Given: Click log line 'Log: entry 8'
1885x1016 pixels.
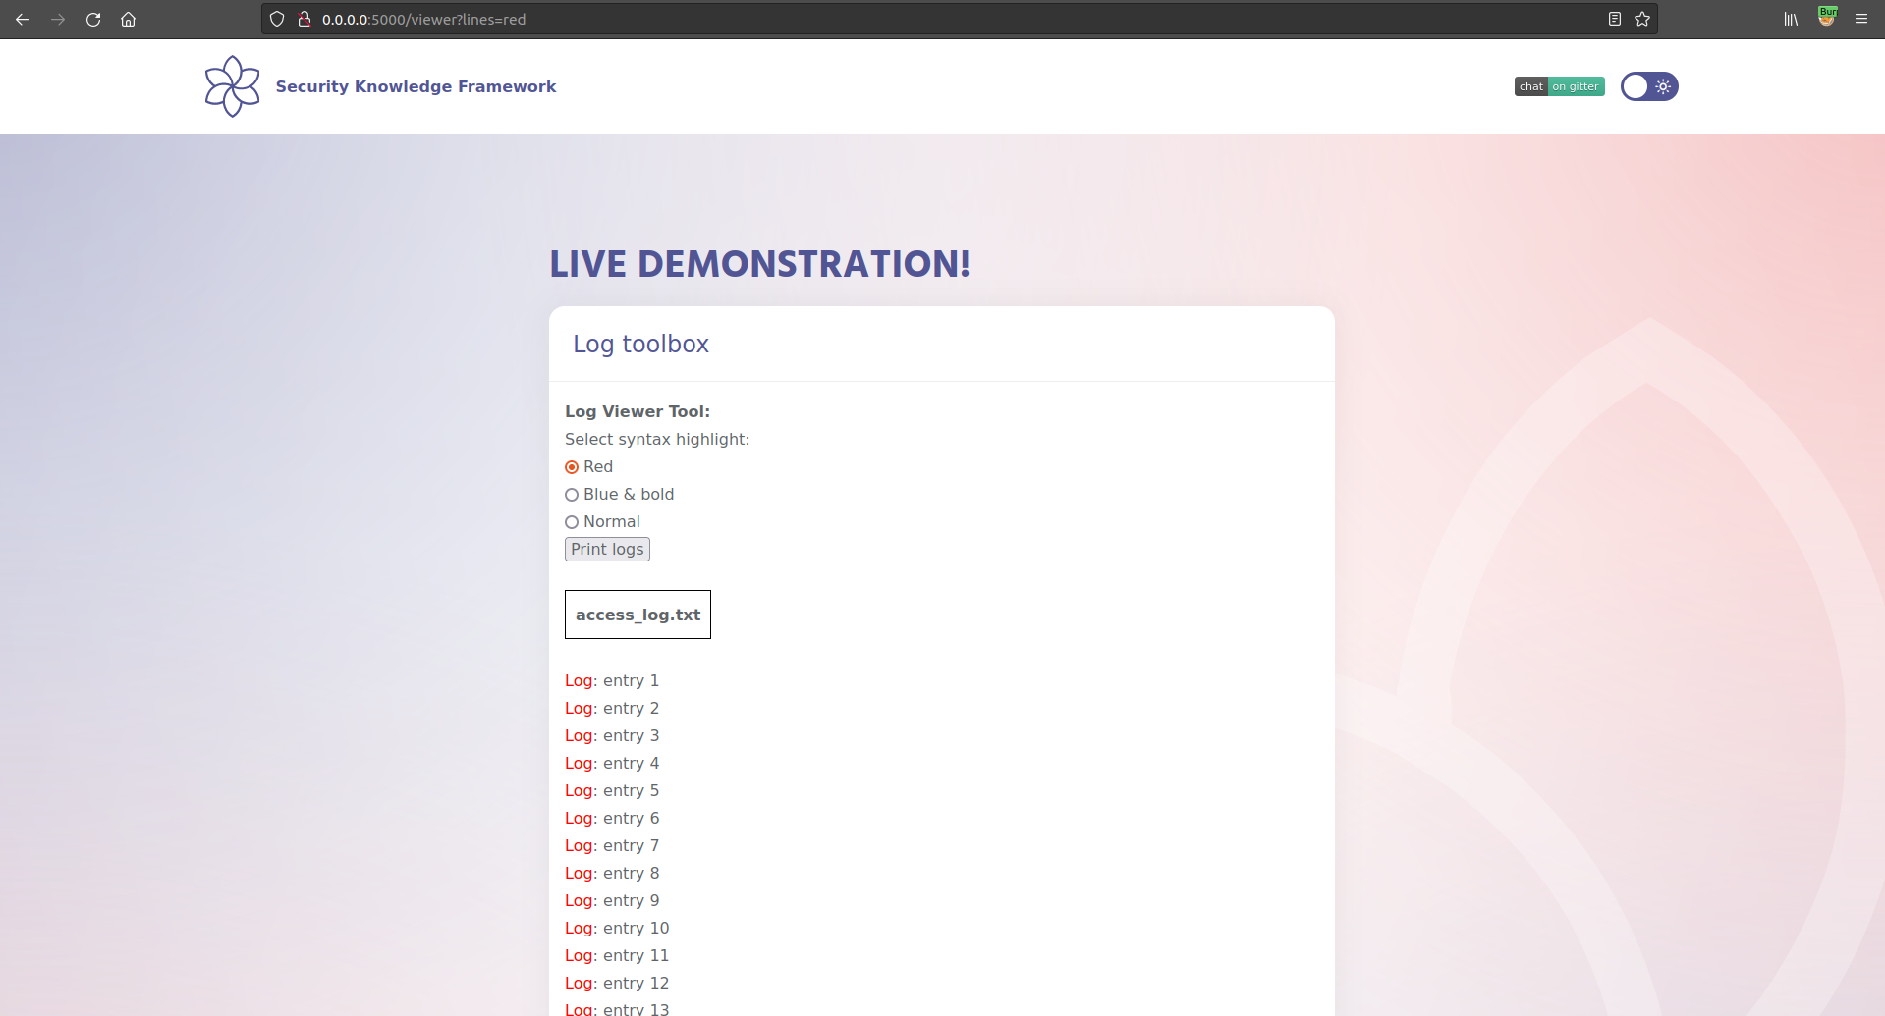Looking at the screenshot, I should pos(612,874).
